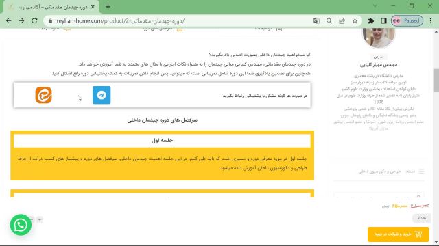Open طراحی و دکوراسیون داخلی category link
439x246 pixels.
pos(379,172)
